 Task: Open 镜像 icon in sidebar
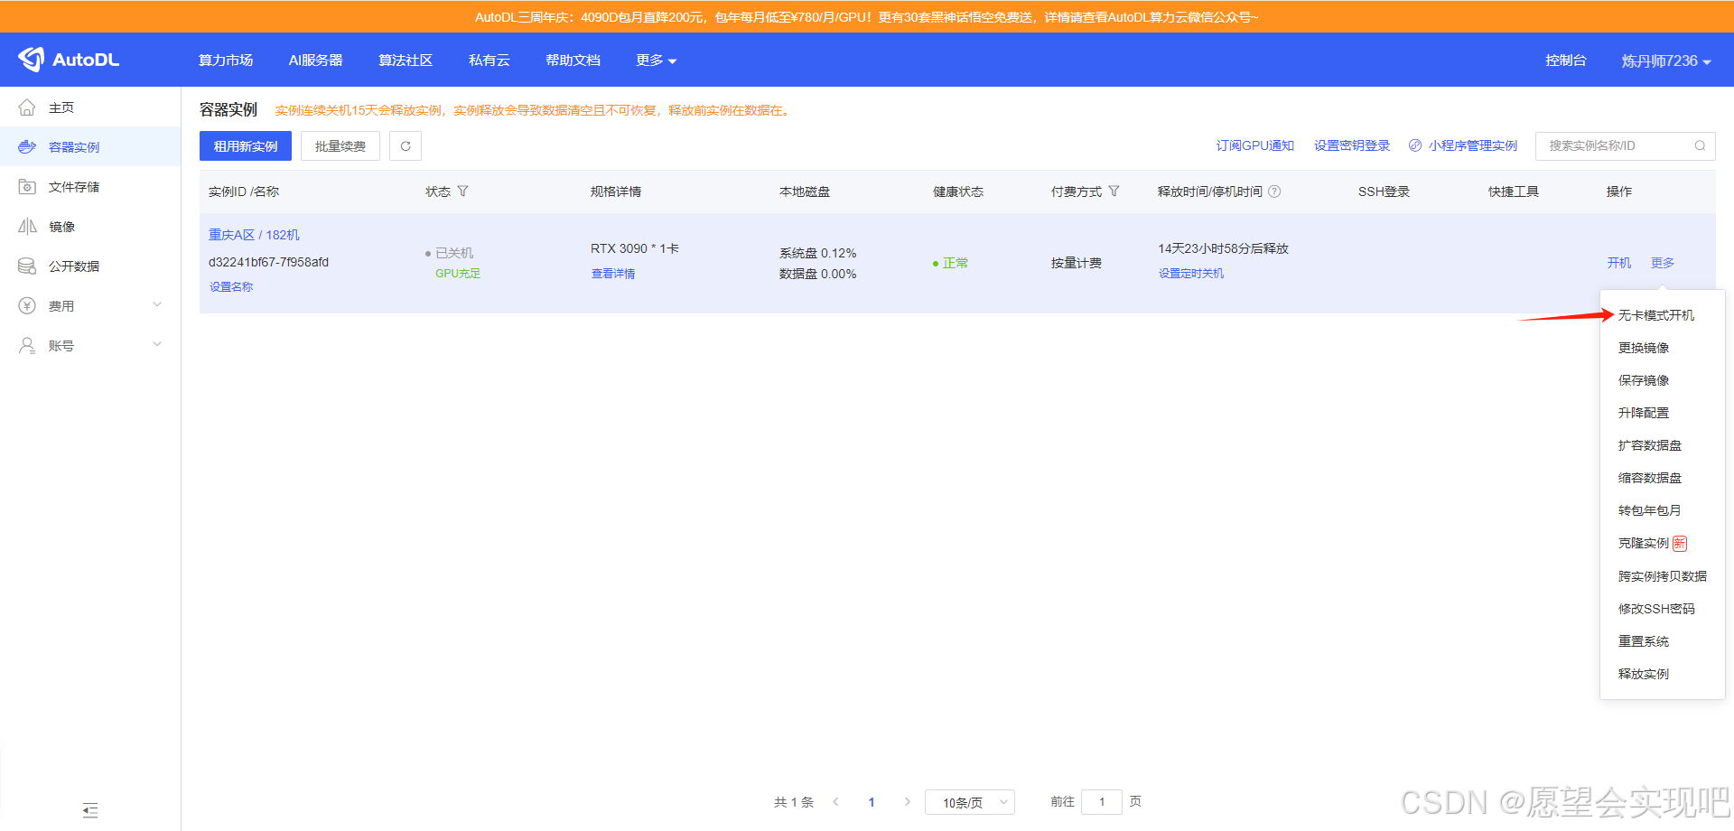[x=27, y=227]
